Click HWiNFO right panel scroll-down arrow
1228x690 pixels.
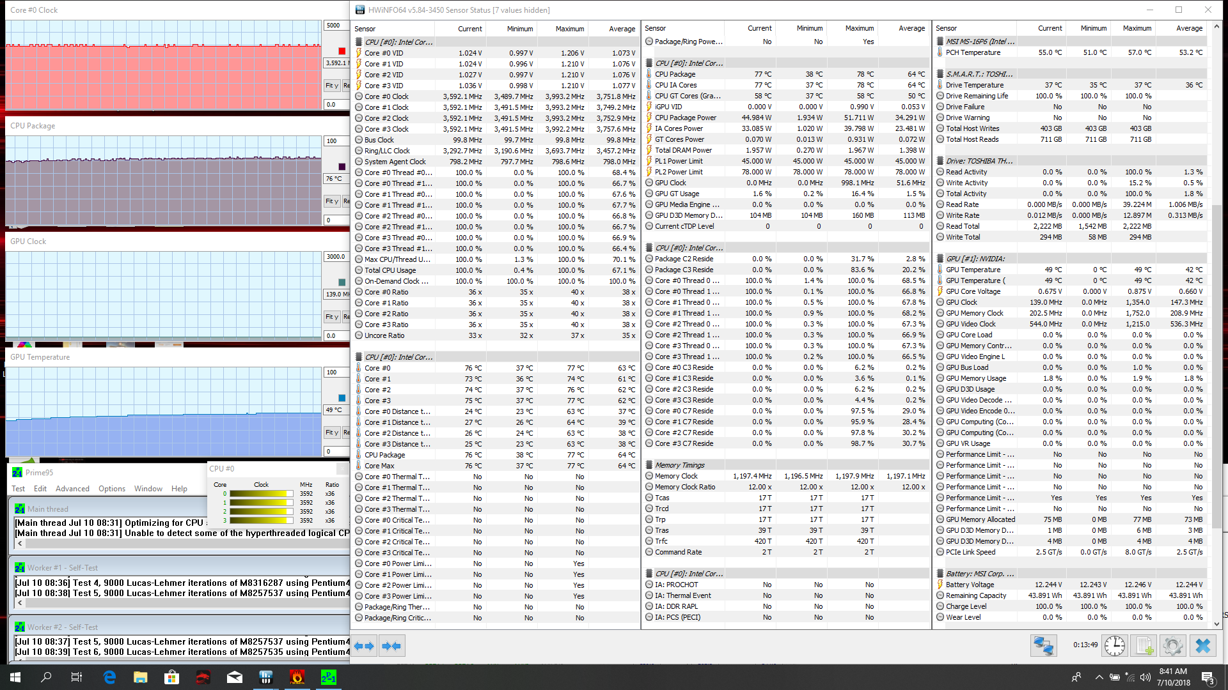point(1217,624)
